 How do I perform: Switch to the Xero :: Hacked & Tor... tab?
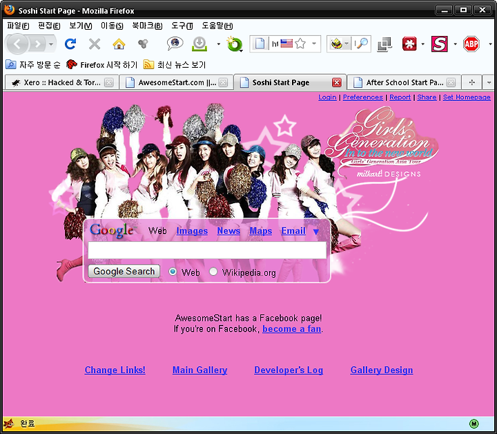[62, 82]
